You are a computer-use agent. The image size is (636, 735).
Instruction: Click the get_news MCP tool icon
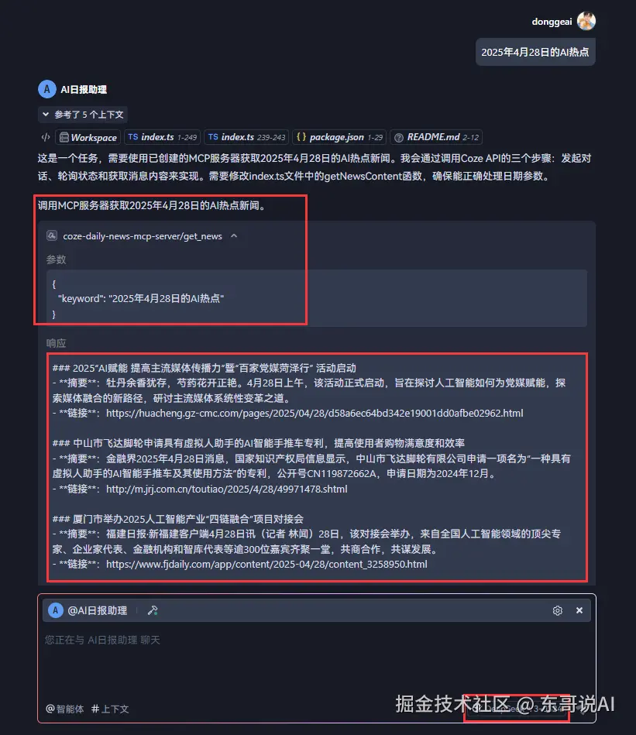pos(52,235)
